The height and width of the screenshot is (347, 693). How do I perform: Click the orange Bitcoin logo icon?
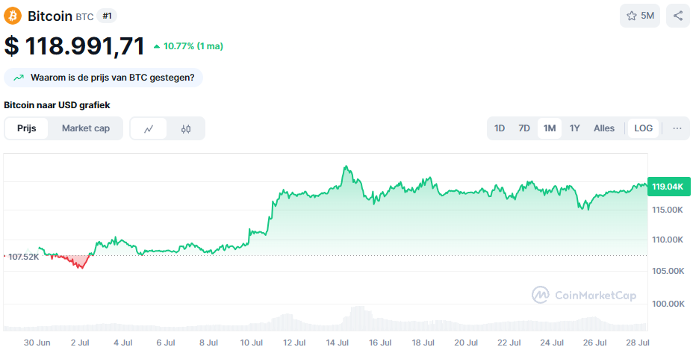coord(13,16)
